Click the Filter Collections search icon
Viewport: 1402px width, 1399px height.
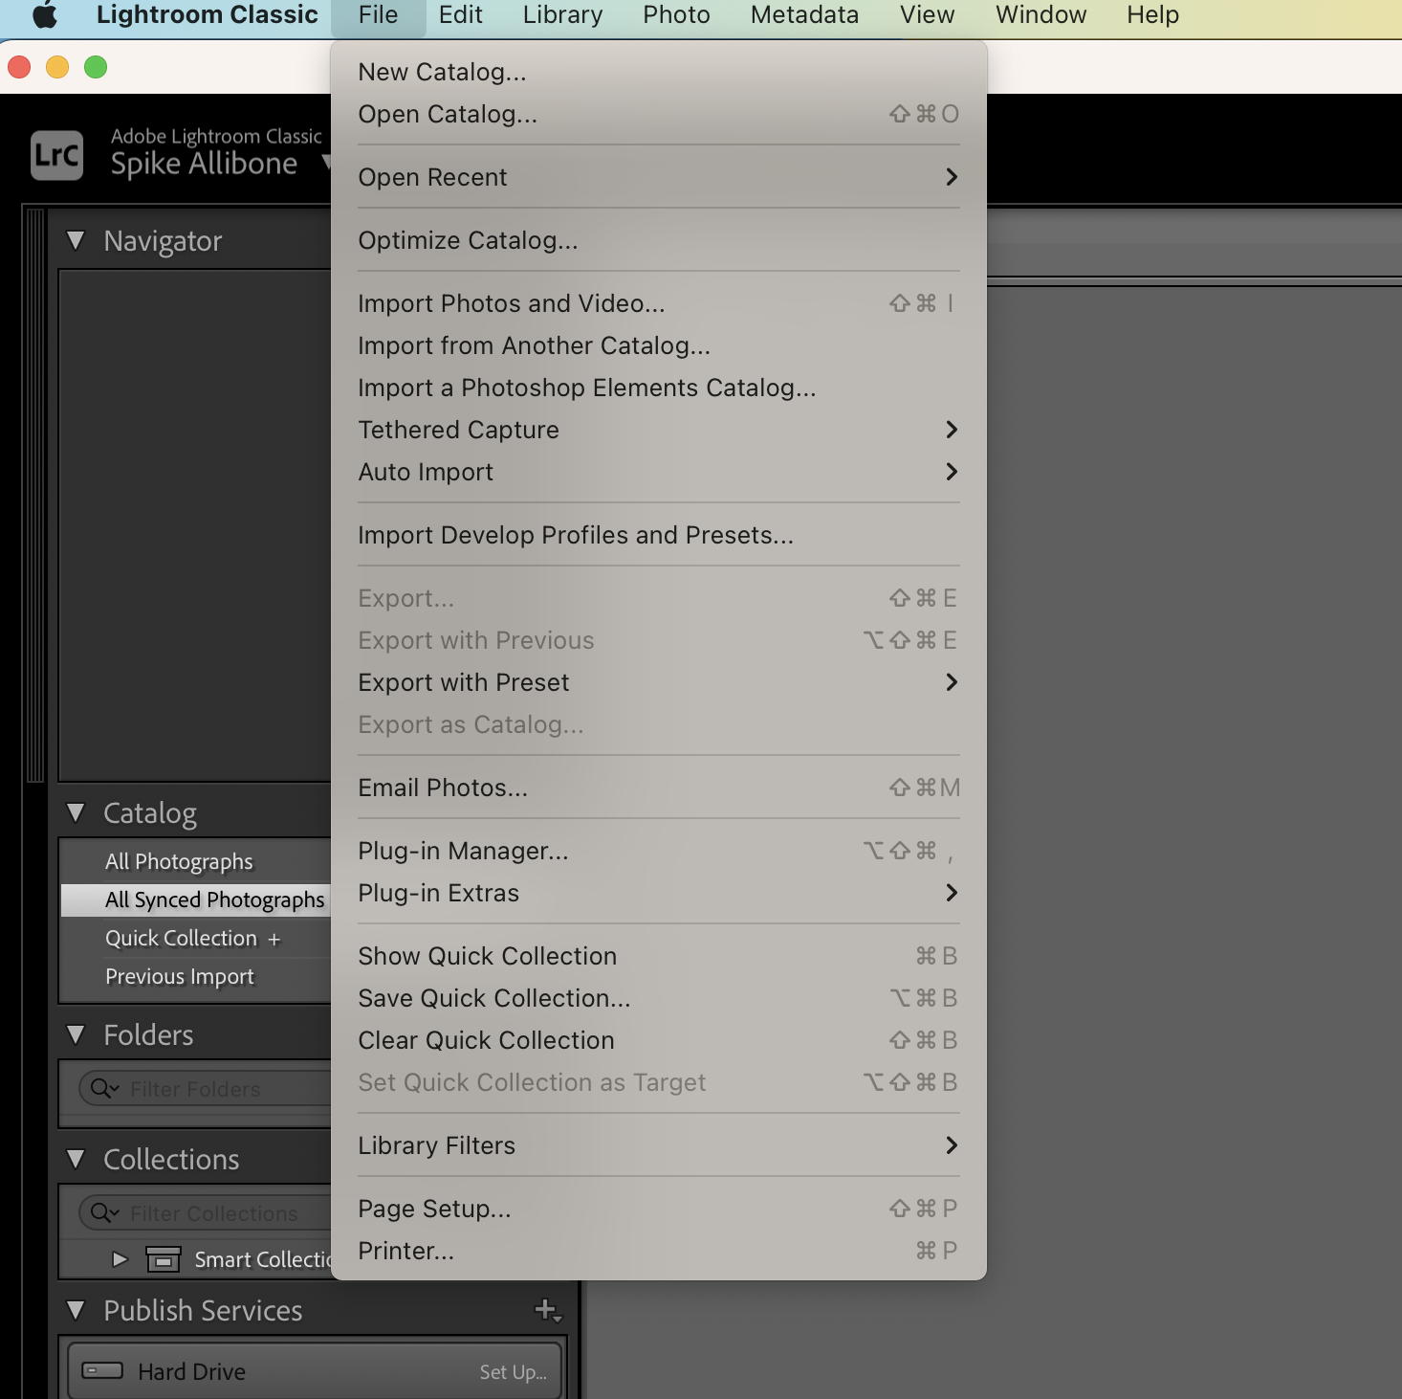(103, 1212)
